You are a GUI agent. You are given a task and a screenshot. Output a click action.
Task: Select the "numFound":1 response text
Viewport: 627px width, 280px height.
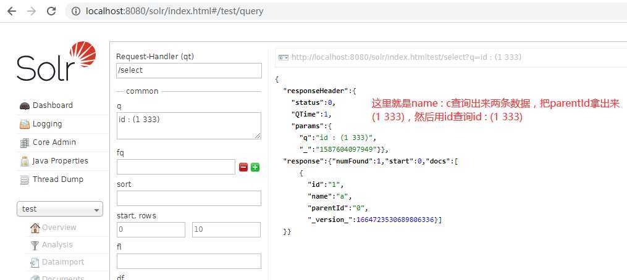pos(356,162)
